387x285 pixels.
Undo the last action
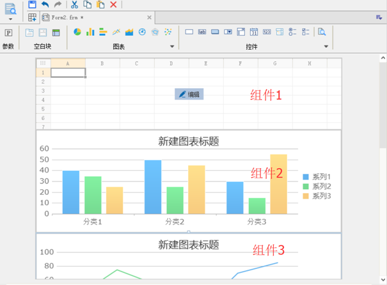pyautogui.click(x=45, y=4)
